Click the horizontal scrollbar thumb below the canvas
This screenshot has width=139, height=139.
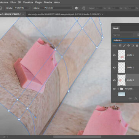click(77, 137)
